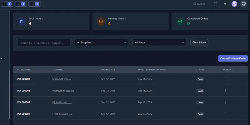250x125 pixels.
Task: Open the English language selector
Action: click(x=199, y=4)
